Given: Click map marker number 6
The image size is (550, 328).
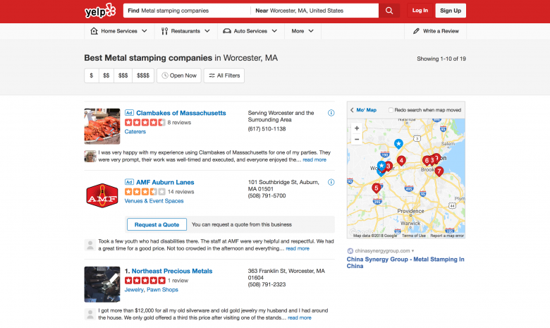Looking at the screenshot, I should point(427,161).
